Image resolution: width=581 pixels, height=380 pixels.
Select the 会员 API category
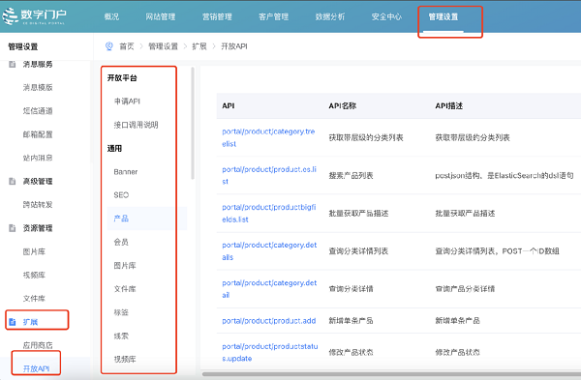(121, 242)
